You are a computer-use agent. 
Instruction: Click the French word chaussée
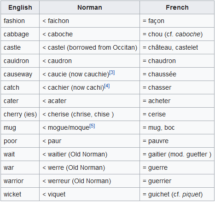pos(162,74)
